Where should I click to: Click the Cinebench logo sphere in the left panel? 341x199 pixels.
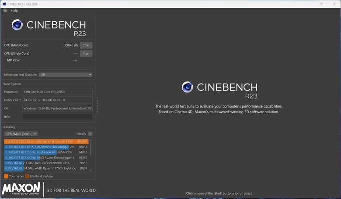(x=17, y=25)
